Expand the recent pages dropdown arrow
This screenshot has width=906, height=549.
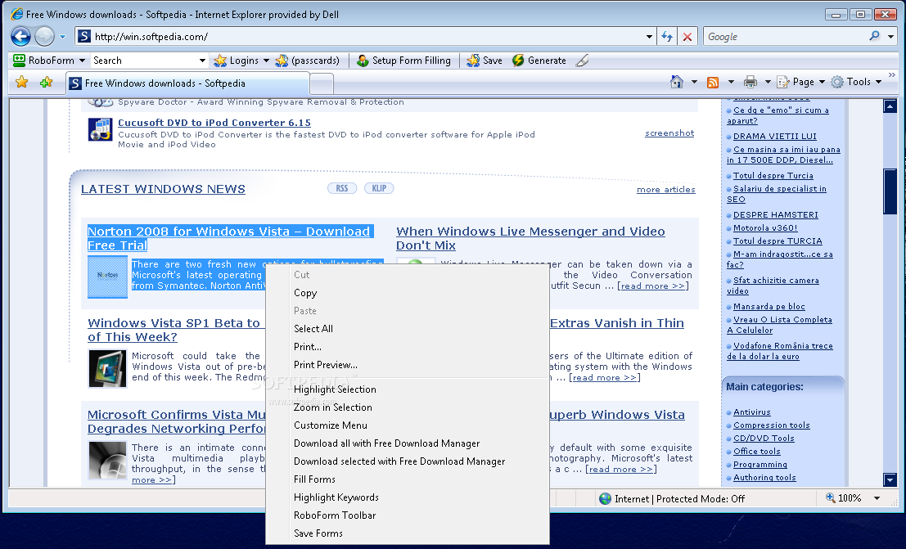[x=62, y=37]
